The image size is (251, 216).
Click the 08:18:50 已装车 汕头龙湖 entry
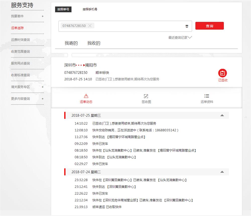coord(136,150)
